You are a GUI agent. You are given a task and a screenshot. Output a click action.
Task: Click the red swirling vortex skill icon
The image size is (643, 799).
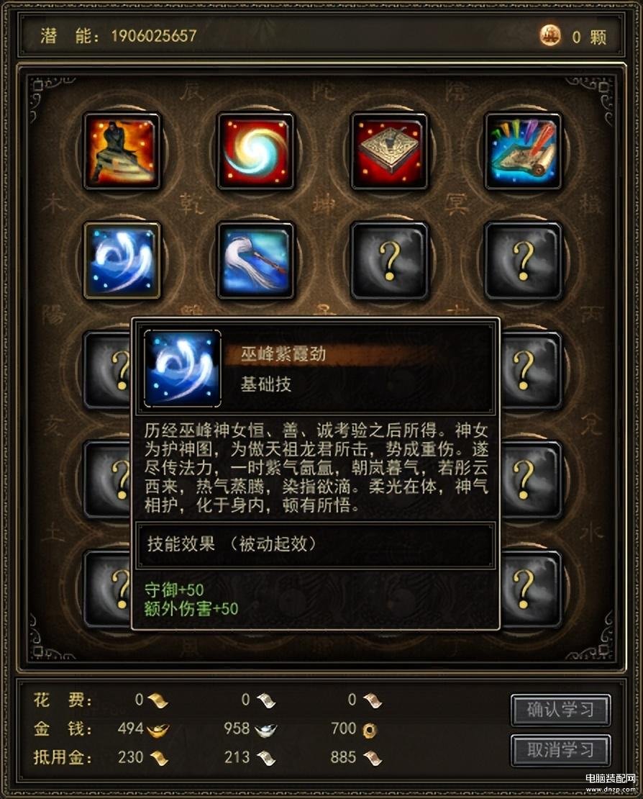tap(255, 151)
